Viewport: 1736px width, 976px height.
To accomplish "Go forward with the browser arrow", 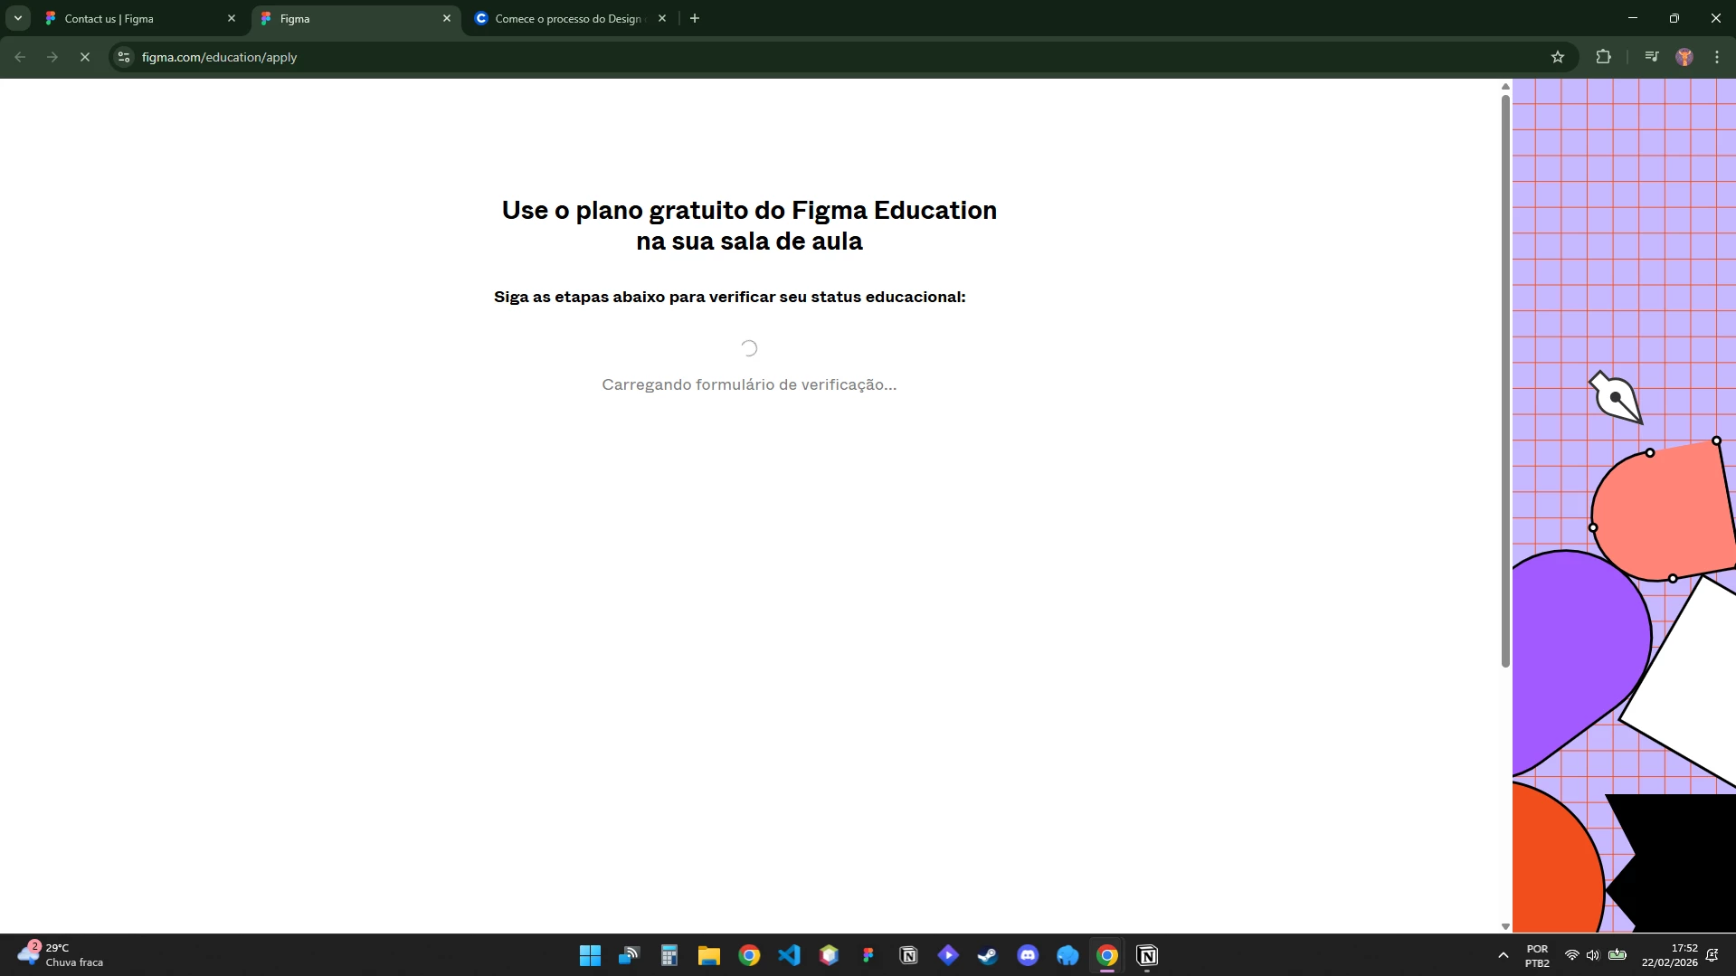I will click(52, 57).
